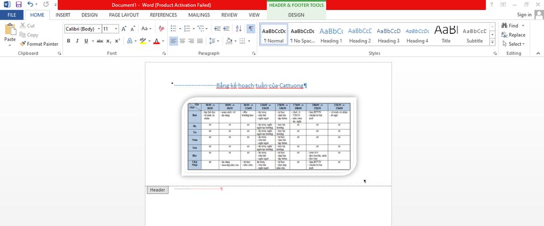Click the Select button

[x=513, y=44]
